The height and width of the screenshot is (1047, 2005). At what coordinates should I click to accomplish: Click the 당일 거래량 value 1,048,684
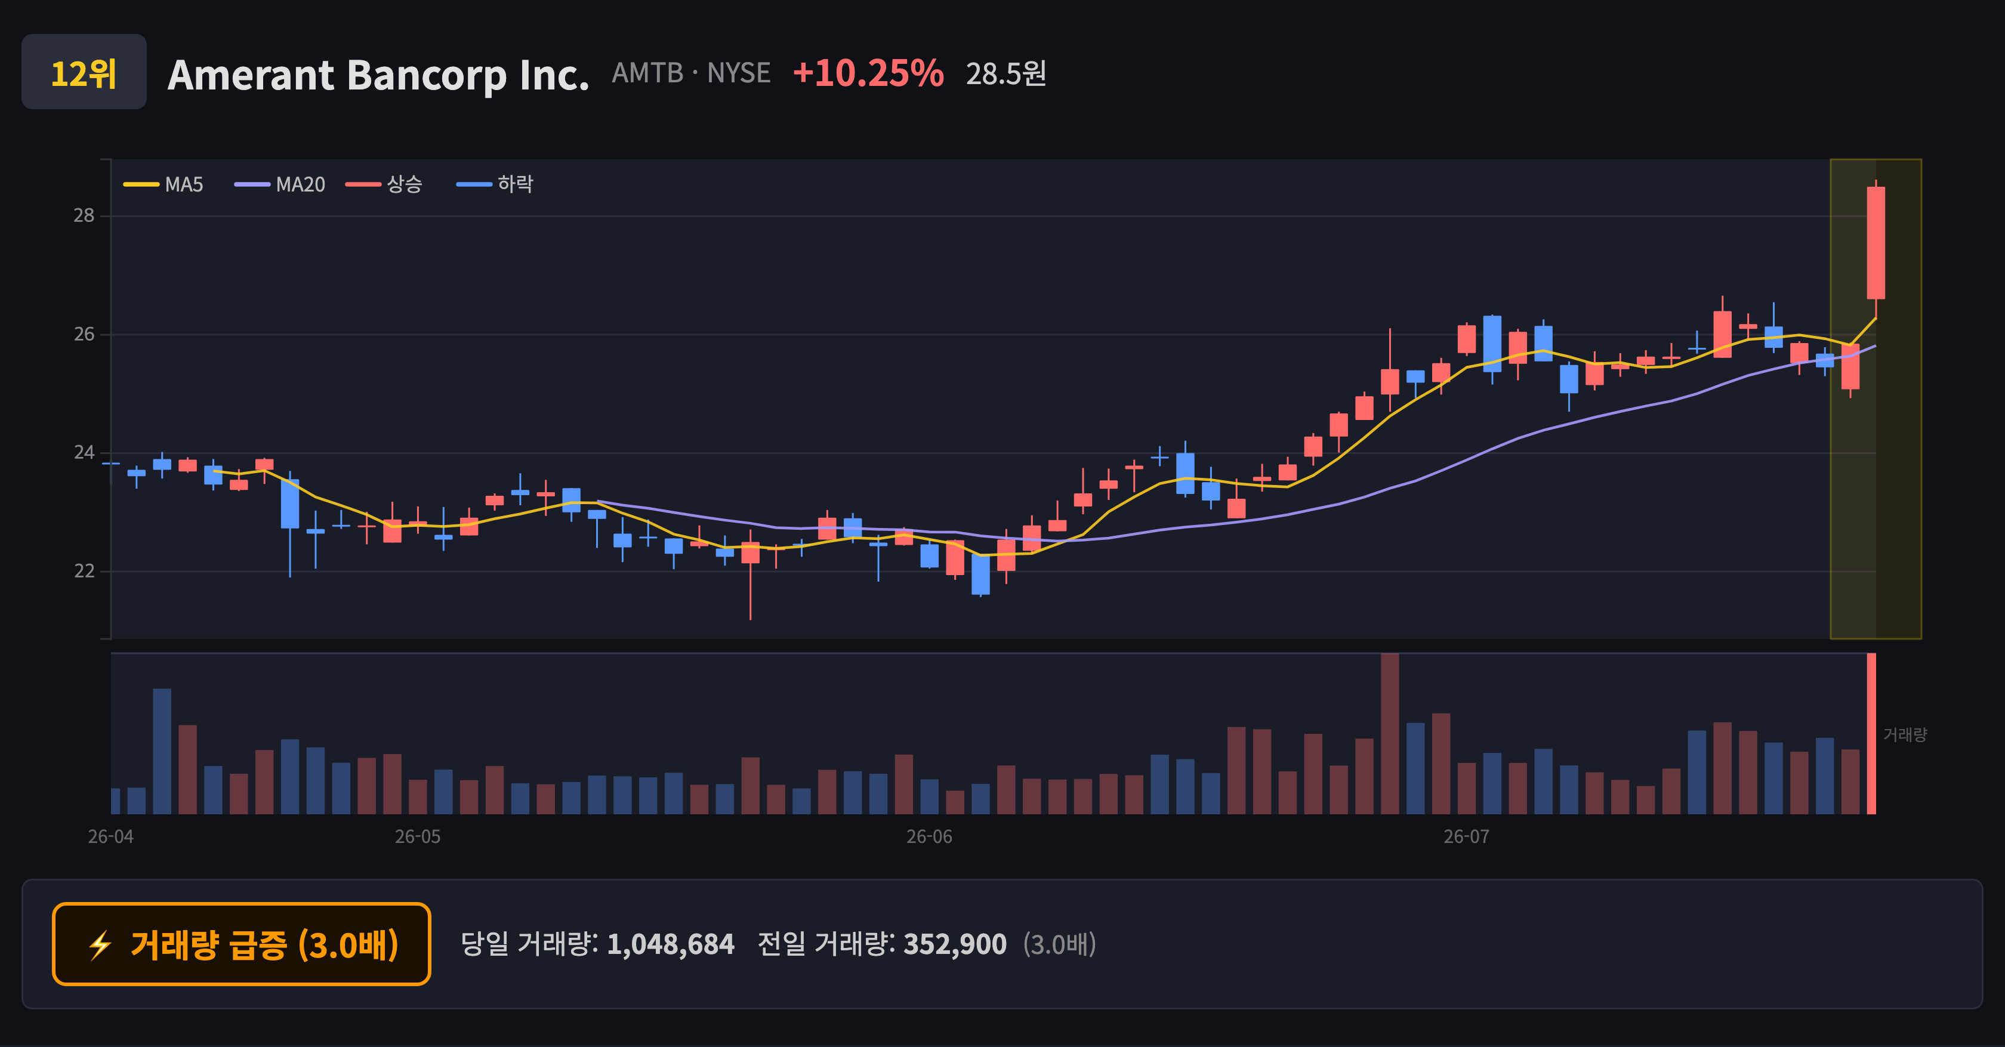coord(670,944)
